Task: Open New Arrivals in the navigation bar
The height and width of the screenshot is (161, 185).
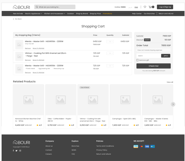Action: 18,14
